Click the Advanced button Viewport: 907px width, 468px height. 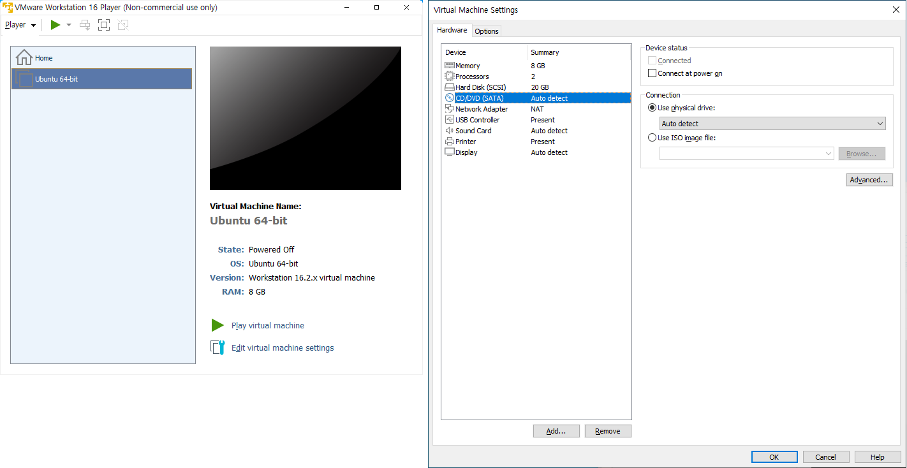point(869,180)
